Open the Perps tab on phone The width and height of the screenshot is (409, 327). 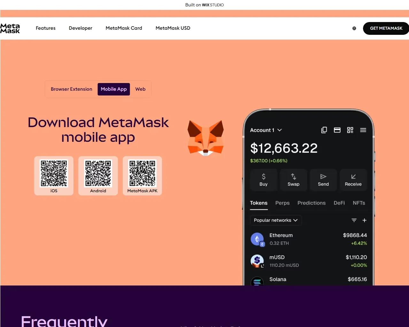[x=282, y=203]
